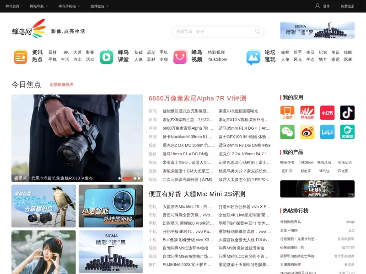
Task: Open the AI更智能 外挂增距镜 thumbnail
Action: pos(111,206)
